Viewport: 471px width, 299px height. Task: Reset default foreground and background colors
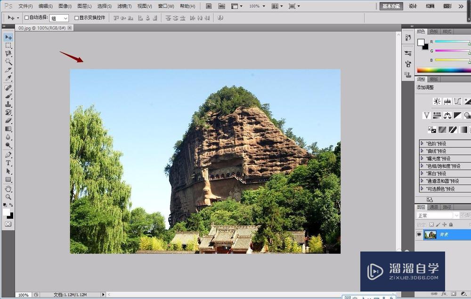[x=5, y=205]
